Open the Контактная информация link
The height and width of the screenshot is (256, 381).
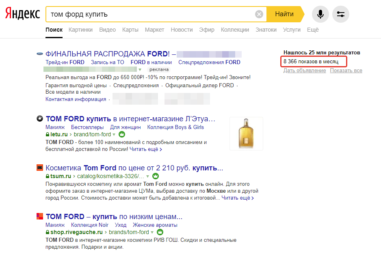(x=76, y=99)
